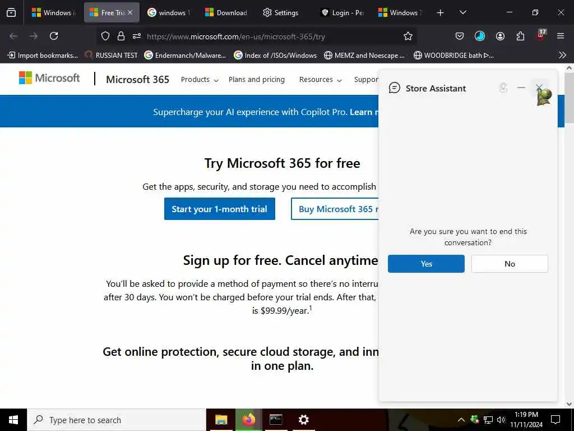Click the volume icon in system tray
This screenshot has width=574, height=431.
[x=501, y=420]
